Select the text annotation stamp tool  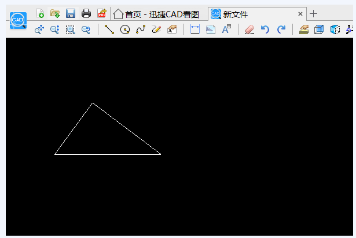pos(172,29)
